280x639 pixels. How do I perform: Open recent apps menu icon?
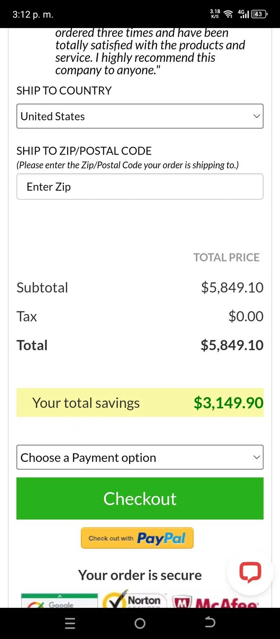(70, 623)
